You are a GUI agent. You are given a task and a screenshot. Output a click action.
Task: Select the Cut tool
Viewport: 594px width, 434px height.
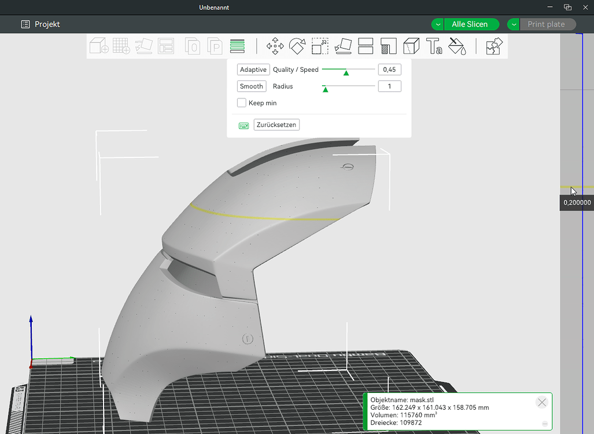tap(366, 46)
